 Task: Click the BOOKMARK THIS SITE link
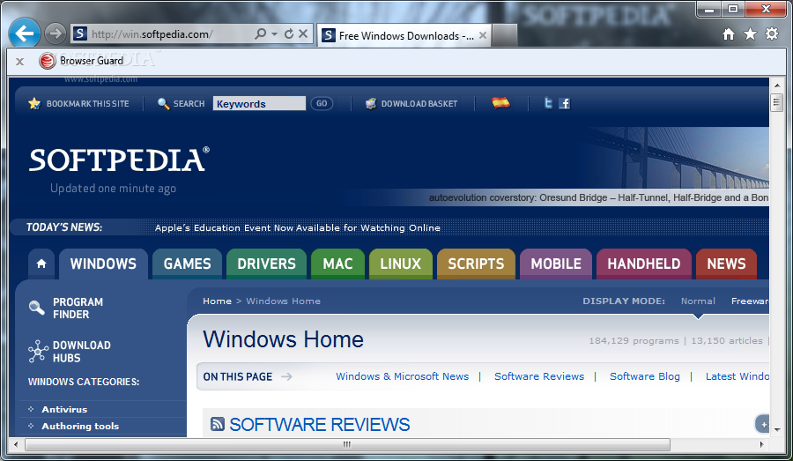87,104
